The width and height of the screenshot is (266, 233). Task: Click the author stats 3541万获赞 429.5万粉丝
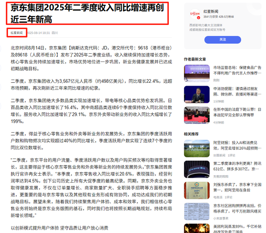(219, 17)
